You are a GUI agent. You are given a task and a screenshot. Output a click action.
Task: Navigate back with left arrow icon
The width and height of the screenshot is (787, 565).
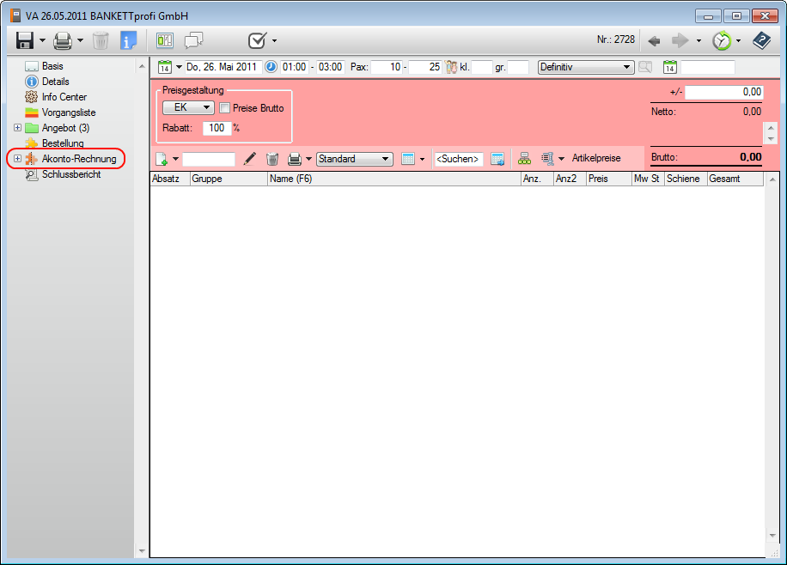[654, 40]
